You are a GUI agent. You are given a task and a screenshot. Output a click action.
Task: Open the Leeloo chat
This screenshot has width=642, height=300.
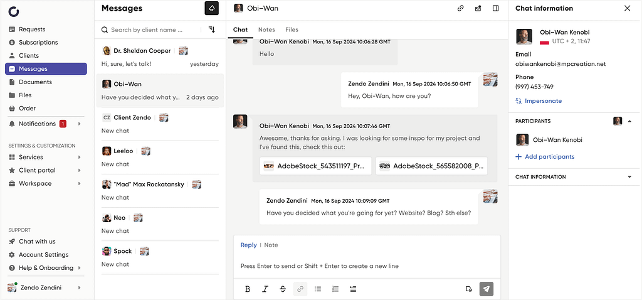(160, 158)
